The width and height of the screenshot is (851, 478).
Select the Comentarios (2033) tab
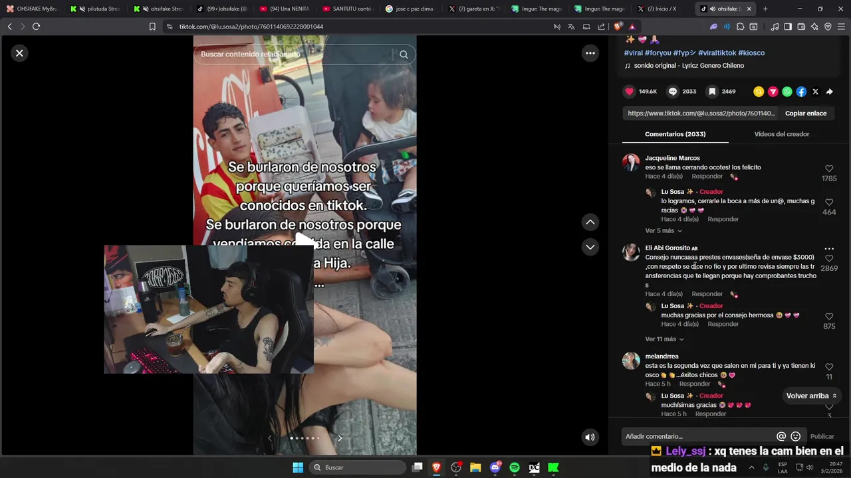675,134
